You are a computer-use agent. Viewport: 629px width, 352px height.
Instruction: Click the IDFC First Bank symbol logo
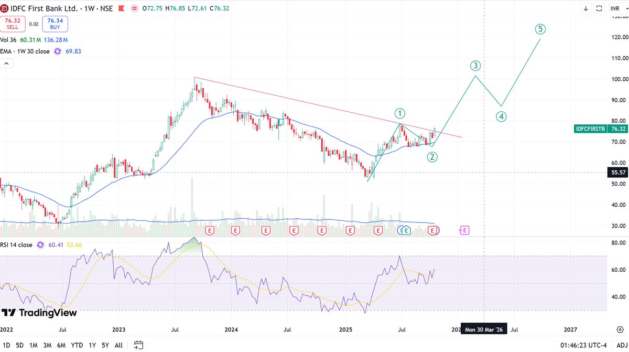[5, 8]
